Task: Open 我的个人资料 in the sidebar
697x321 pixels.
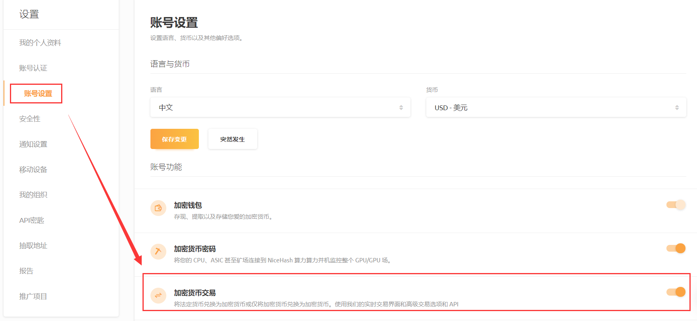Action: 40,43
